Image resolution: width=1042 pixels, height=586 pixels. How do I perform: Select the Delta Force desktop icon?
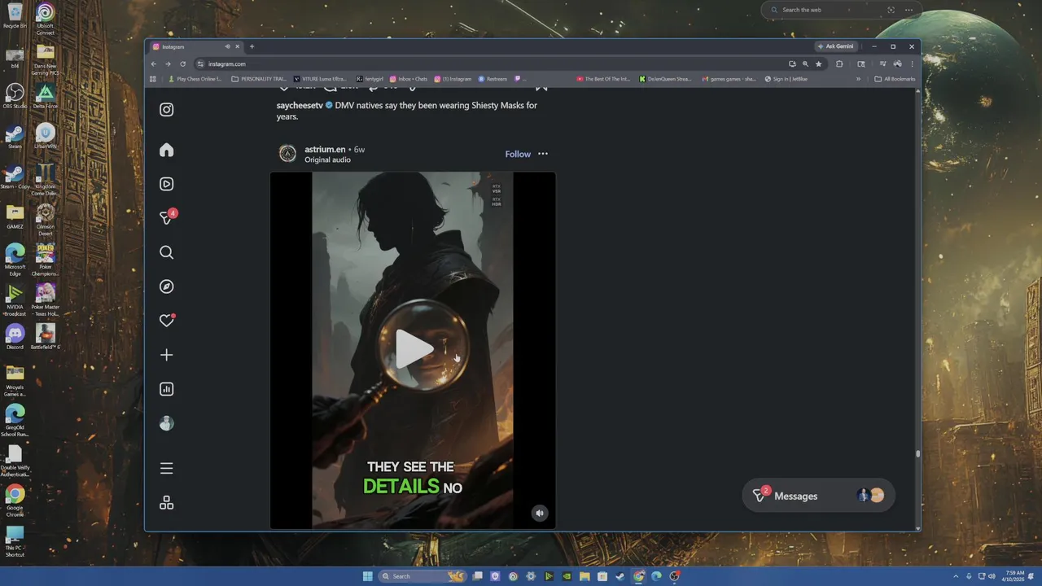point(46,96)
